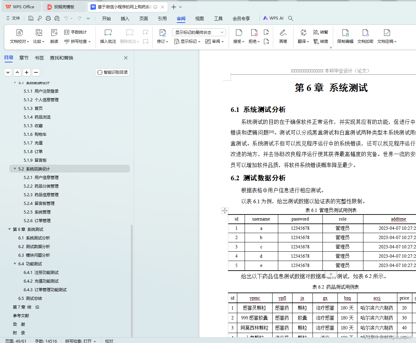Add a heading level with the plus button in outline panel
Image resolution: width=416 pixels, height=343 pixels.
[27, 72]
